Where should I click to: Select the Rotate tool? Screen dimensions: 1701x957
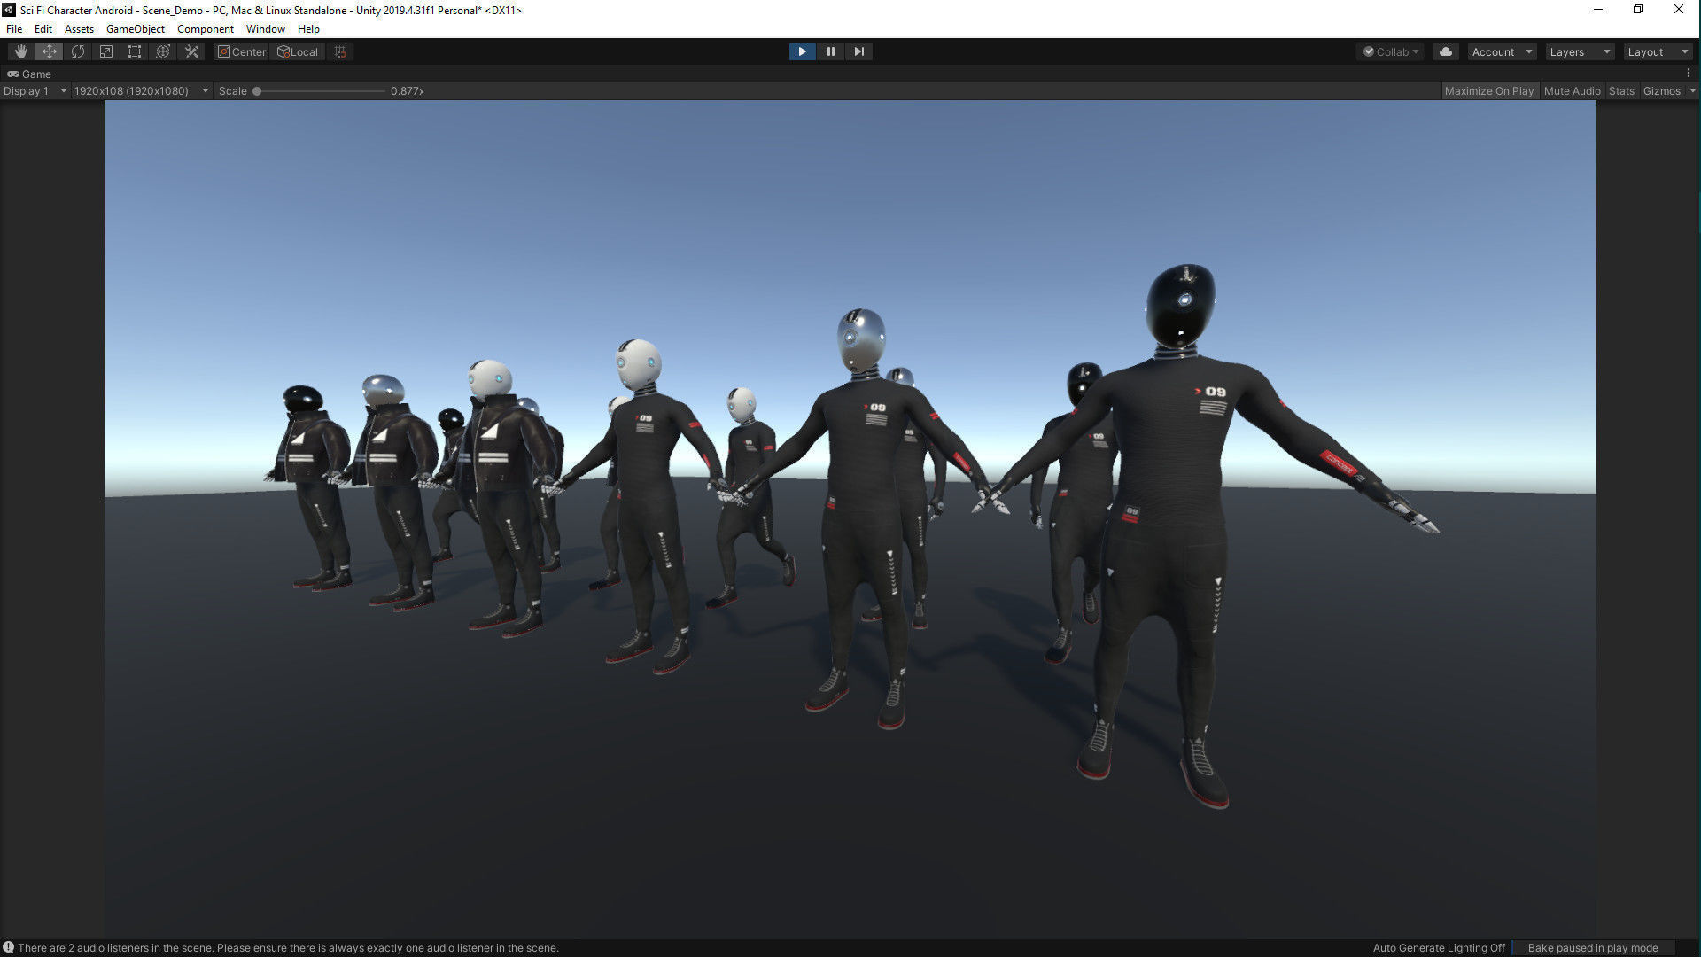click(78, 51)
